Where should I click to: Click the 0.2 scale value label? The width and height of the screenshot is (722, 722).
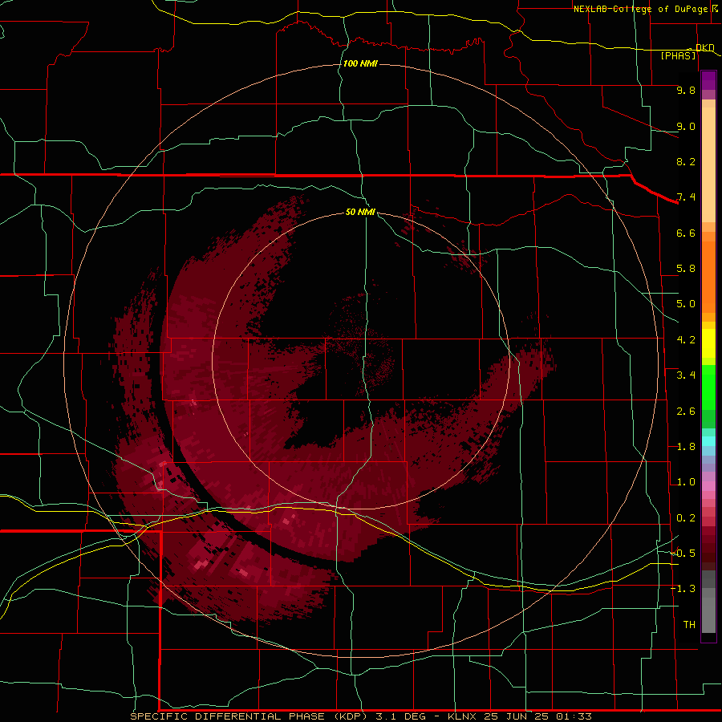click(686, 518)
